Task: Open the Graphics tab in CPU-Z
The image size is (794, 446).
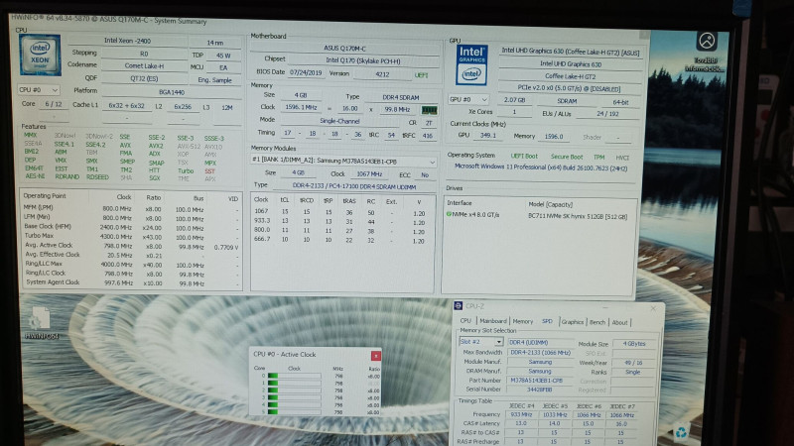Action: pyautogui.click(x=573, y=321)
